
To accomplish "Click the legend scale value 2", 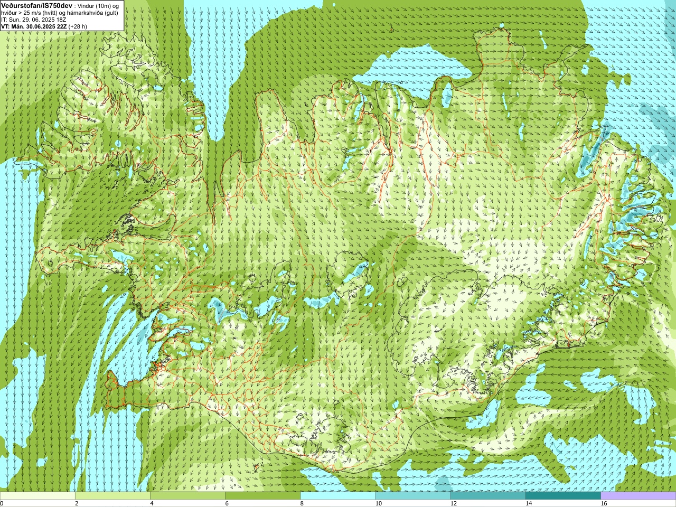I will pyautogui.click(x=77, y=503).
